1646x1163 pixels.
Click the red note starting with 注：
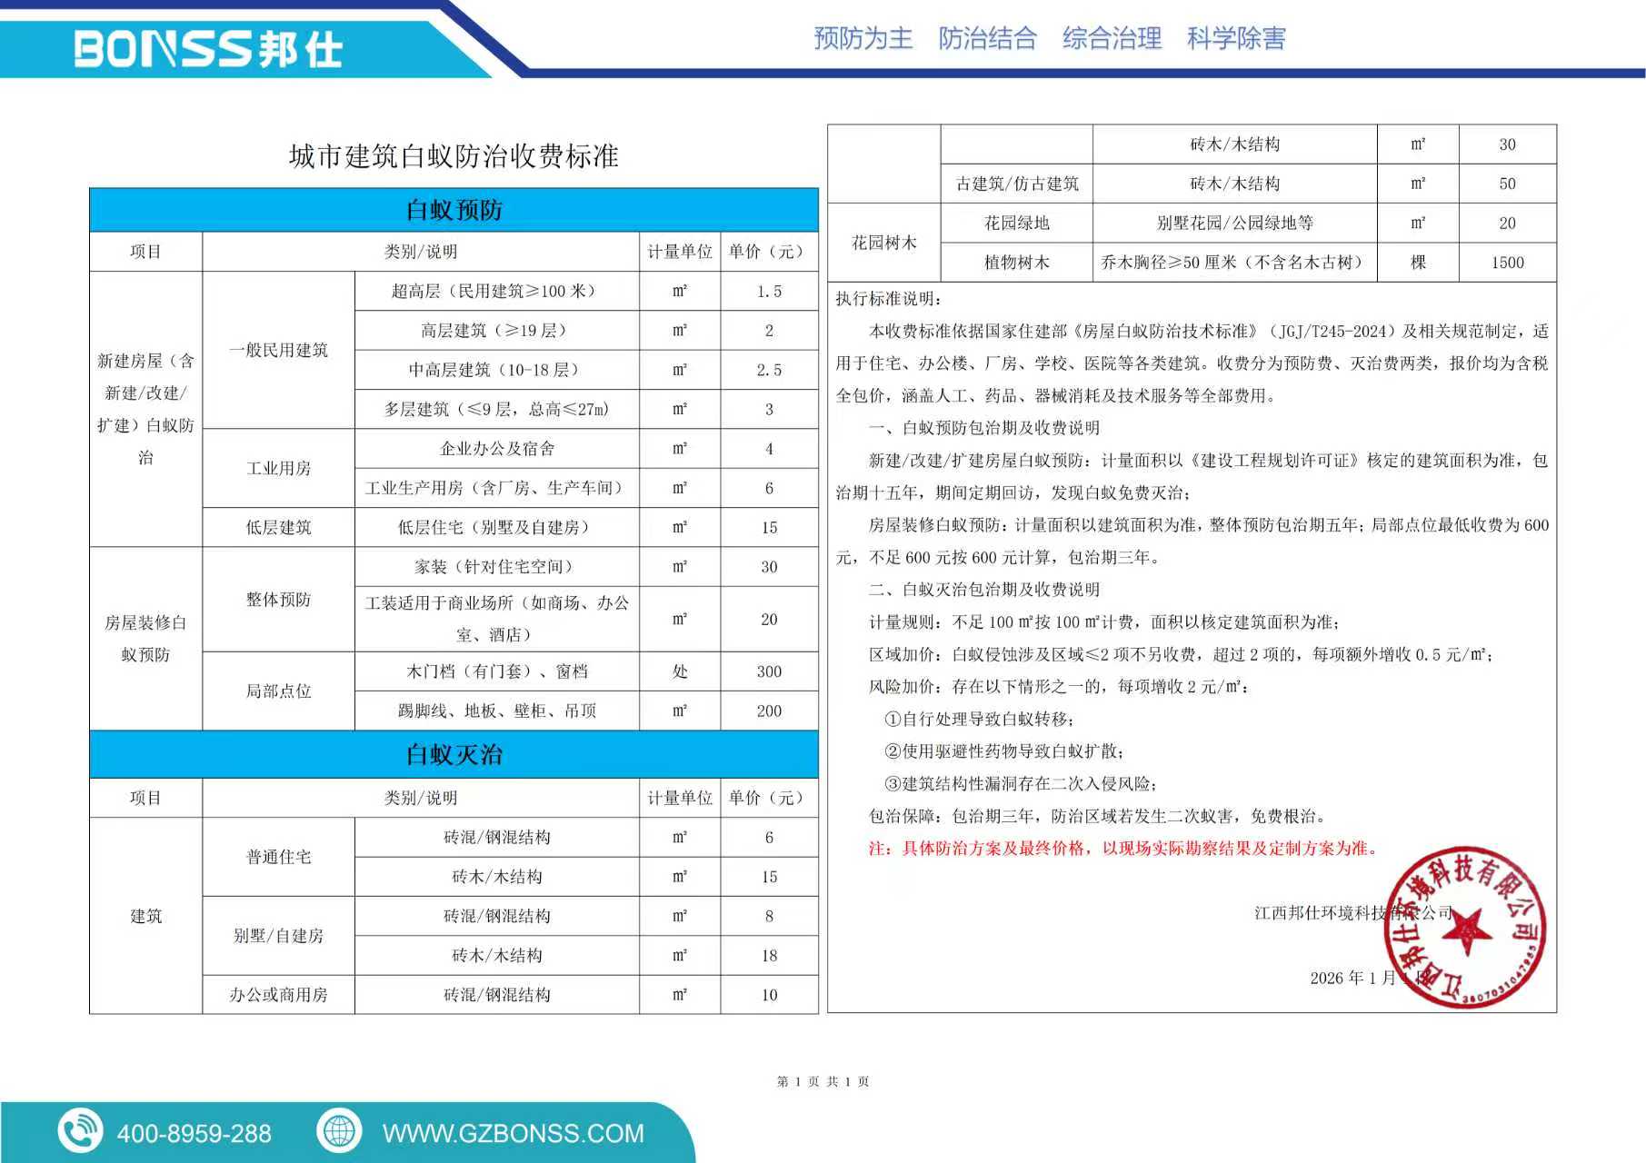[1124, 848]
